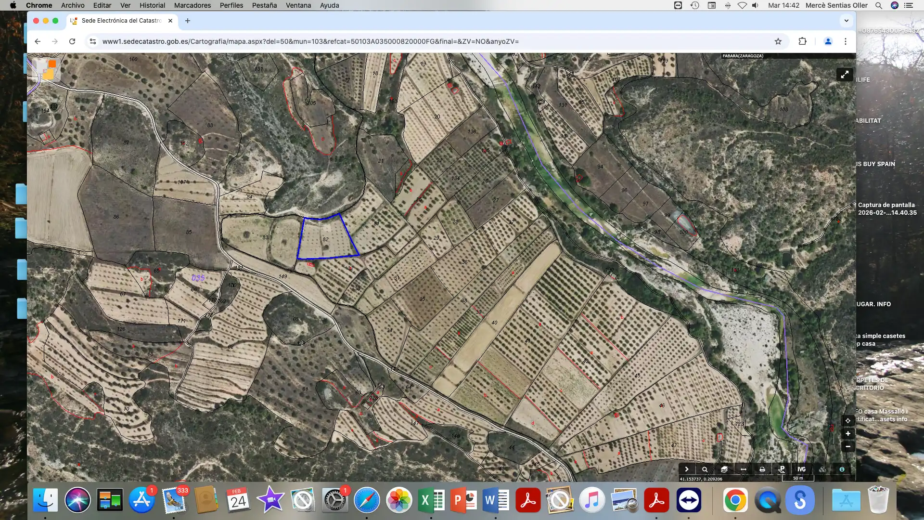The image size is (924, 520).
Task: Open Google Chrome from the Dock
Action: [x=735, y=500]
